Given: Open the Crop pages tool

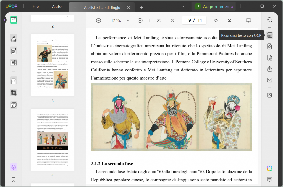Looking at the screenshot, I should pyautogui.click(x=14, y=93).
